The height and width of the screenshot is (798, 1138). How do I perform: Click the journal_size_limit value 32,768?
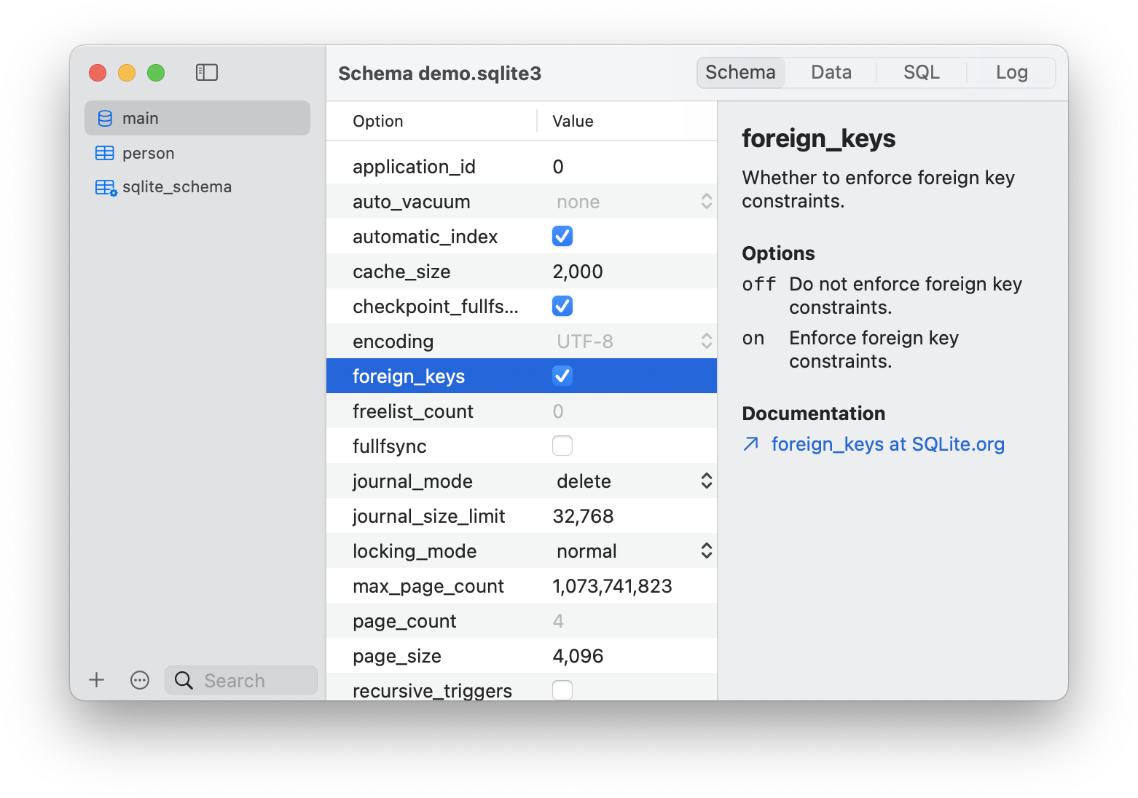point(583,516)
